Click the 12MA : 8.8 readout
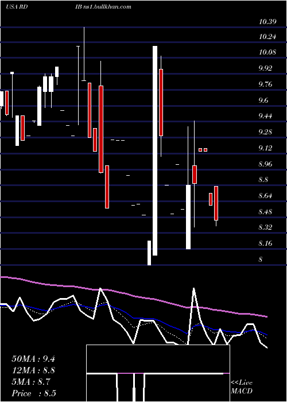The width and height of the screenshot is (287, 402). click(x=33, y=370)
